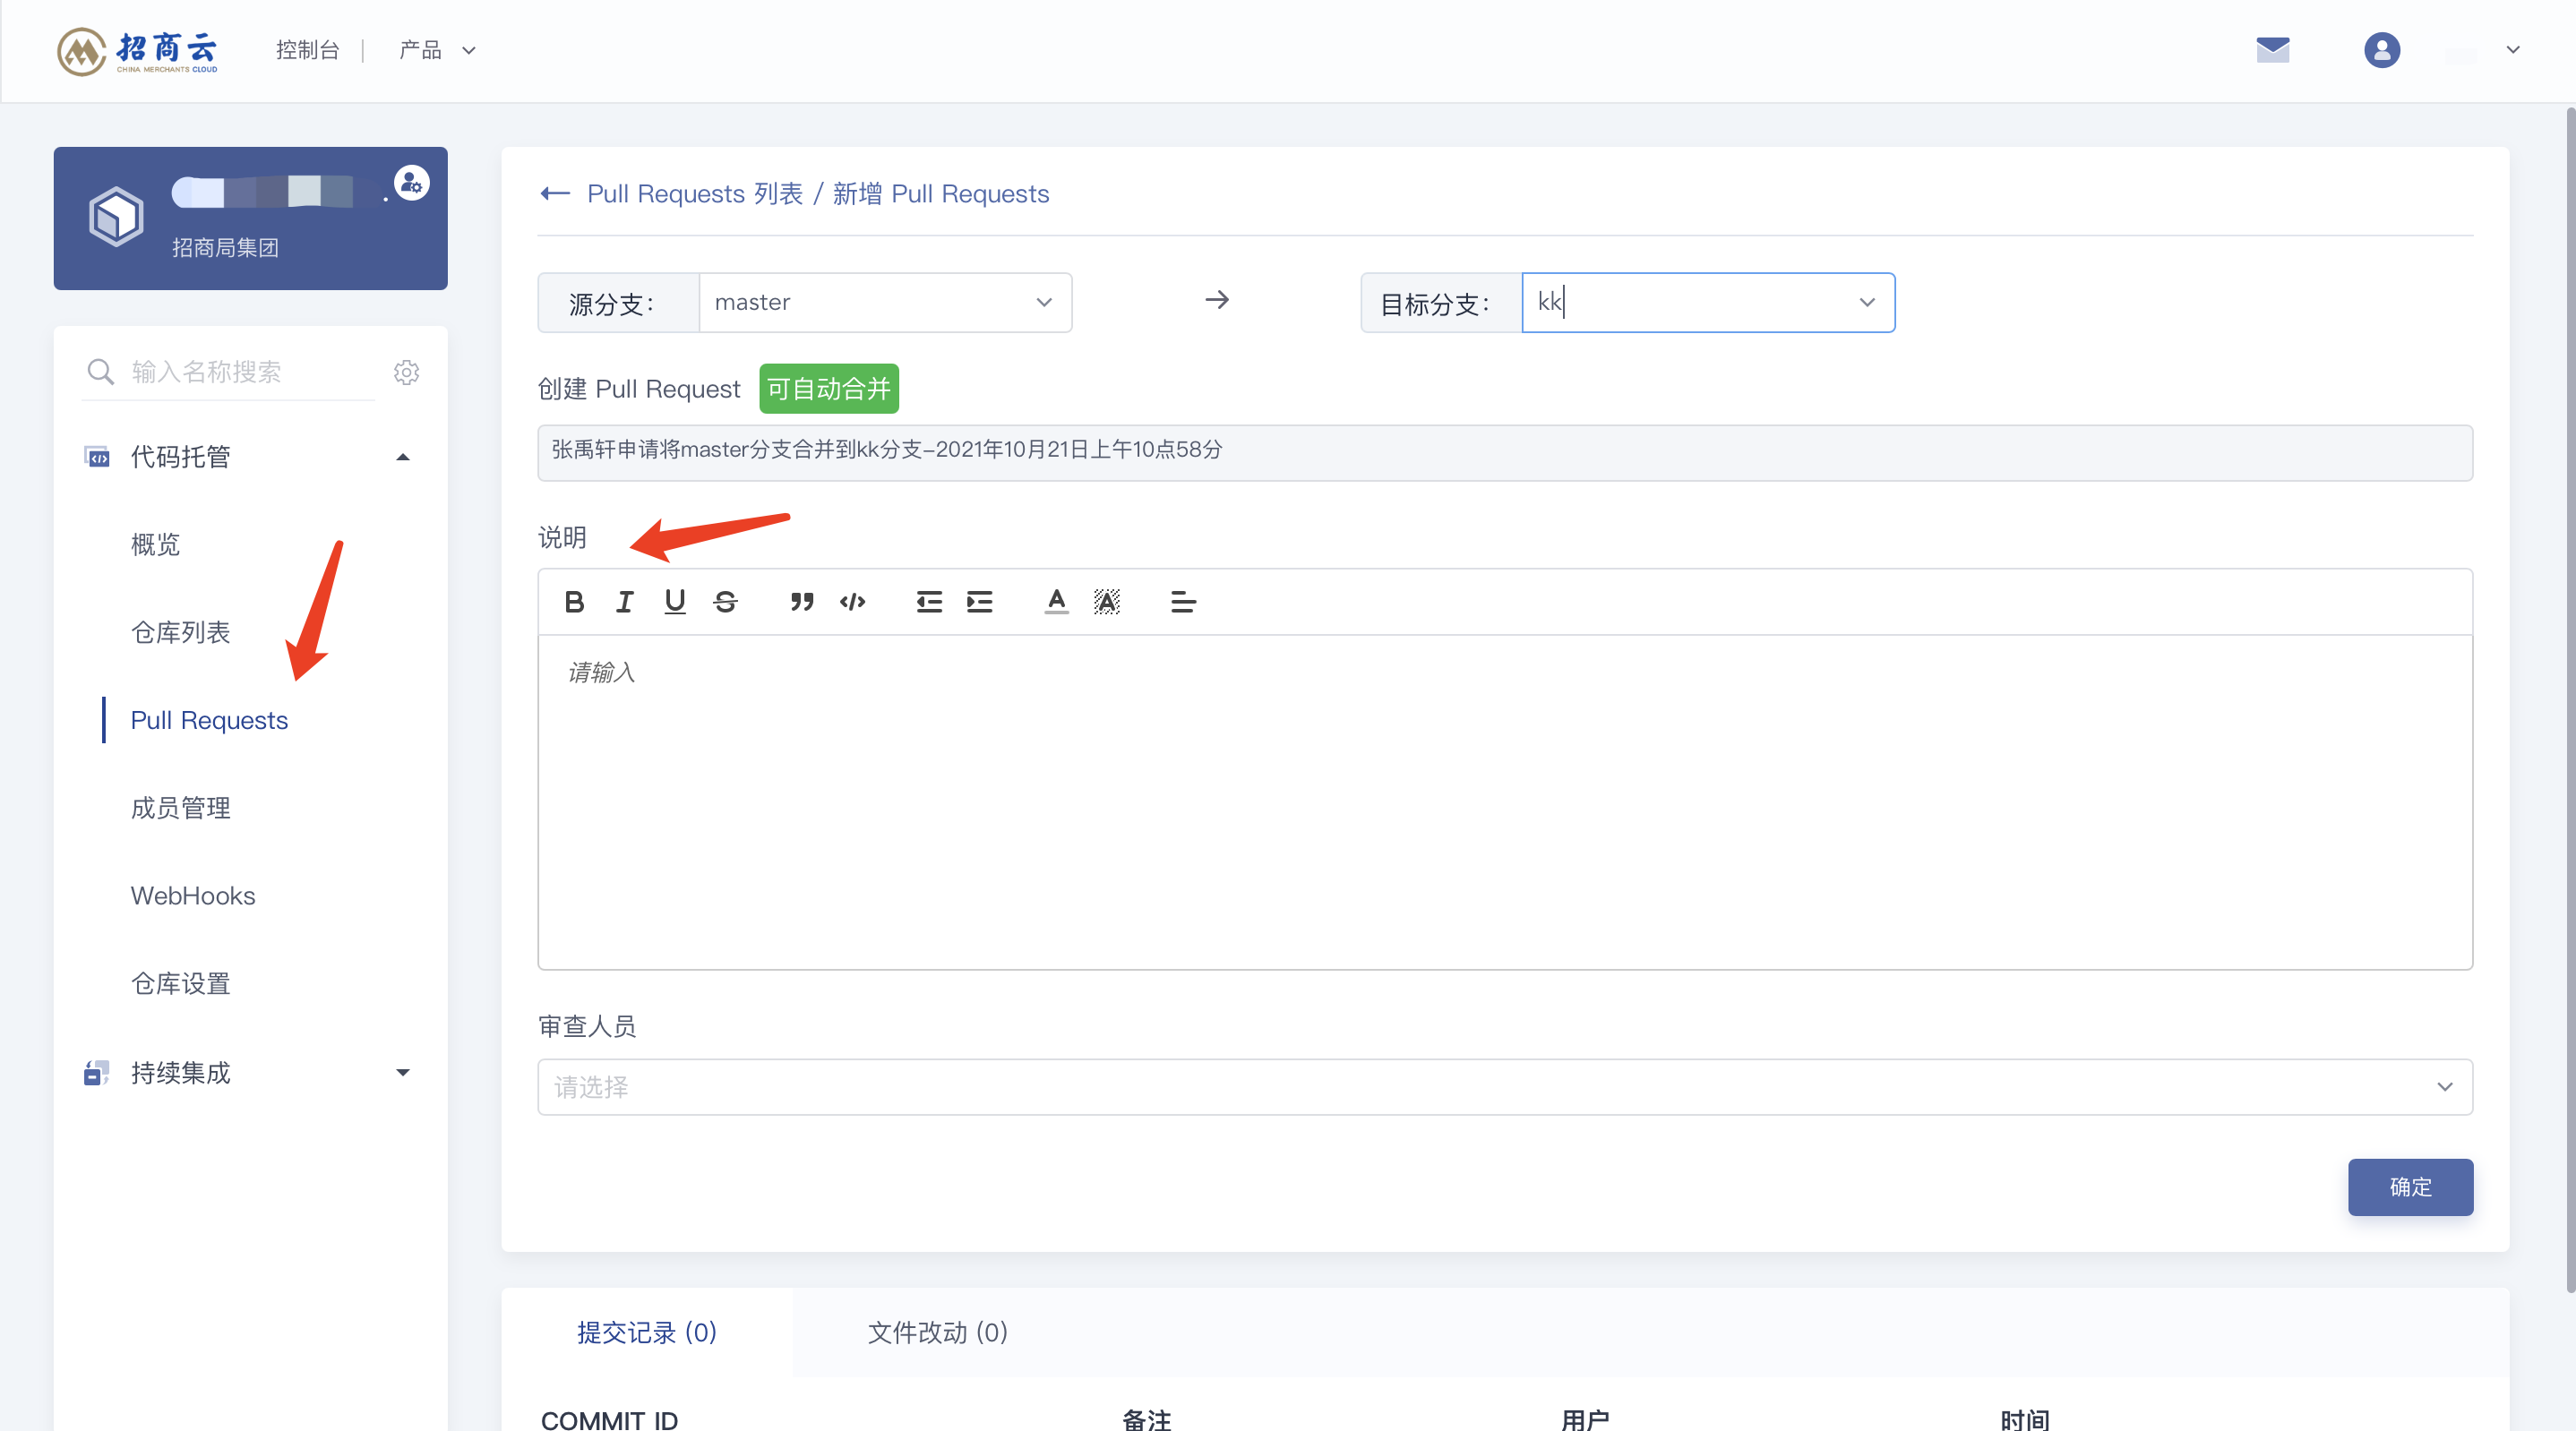Image resolution: width=2576 pixels, height=1431 pixels.
Task: Open the font color picker icon
Action: click(1056, 602)
